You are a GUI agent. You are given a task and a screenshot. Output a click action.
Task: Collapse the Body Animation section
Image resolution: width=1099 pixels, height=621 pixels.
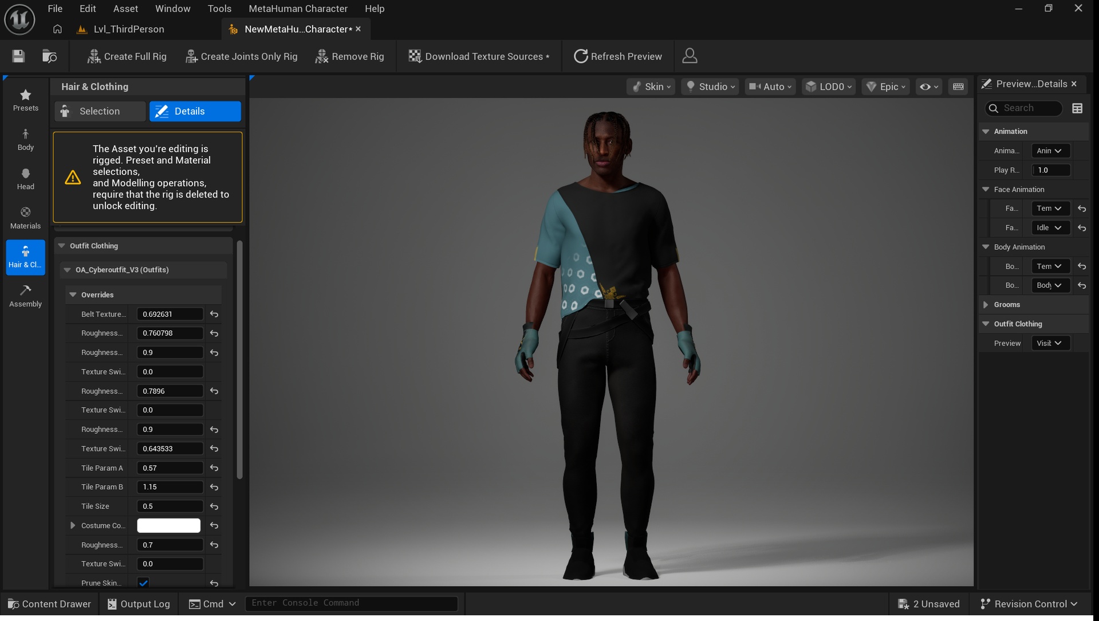(986, 247)
